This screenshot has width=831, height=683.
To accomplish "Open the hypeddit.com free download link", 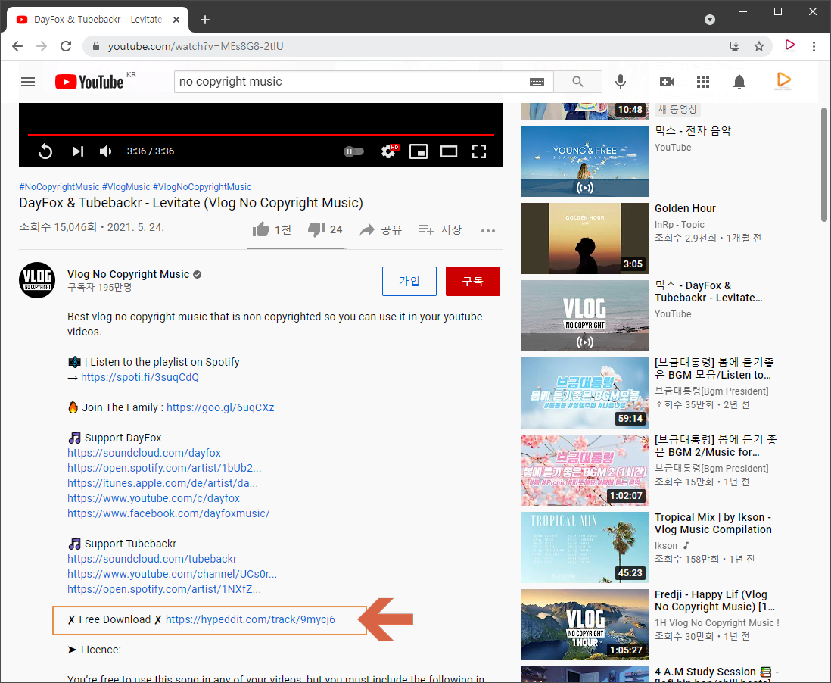I will tap(251, 619).
